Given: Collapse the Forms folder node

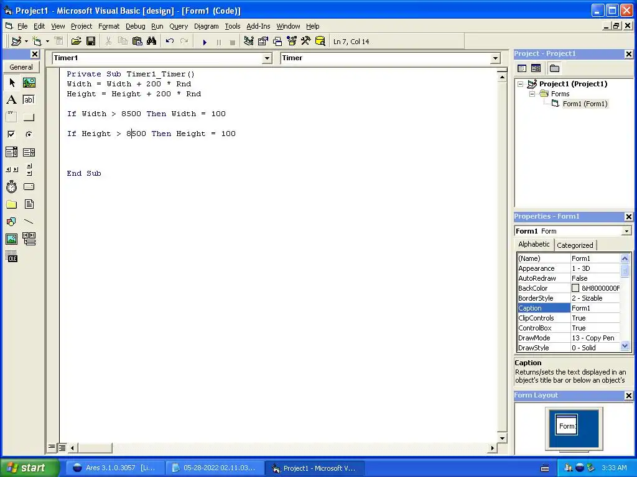Looking at the screenshot, I should point(532,94).
